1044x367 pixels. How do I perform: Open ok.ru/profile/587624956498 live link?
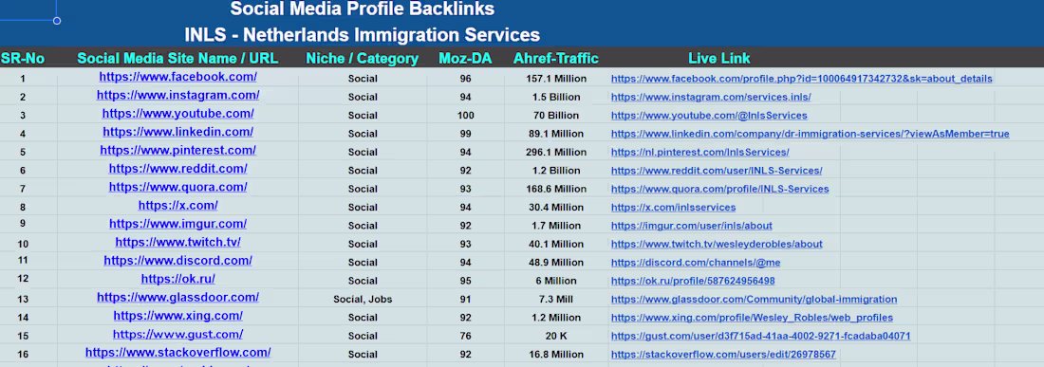pos(693,282)
